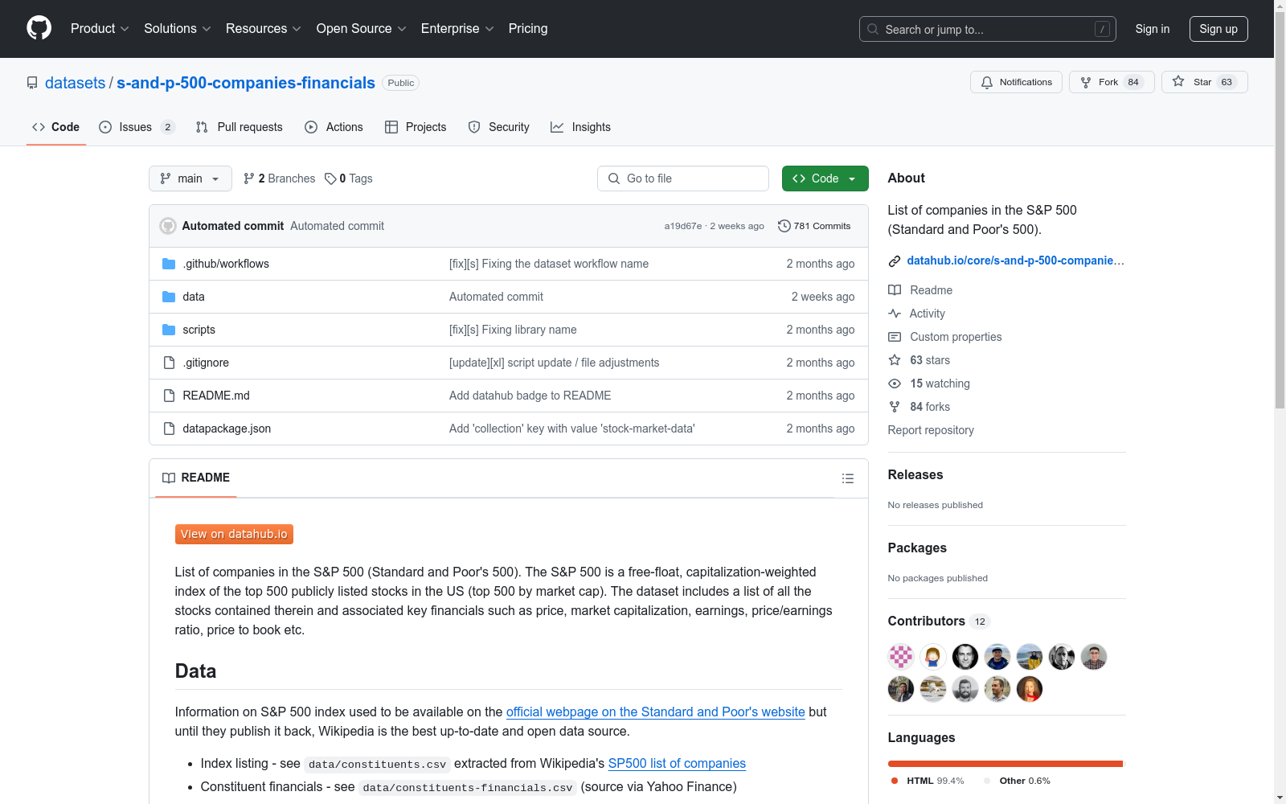Viewport: 1286px width, 804px height.
Task: Switch to the Code tab
Action: pyautogui.click(x=56, y=127)
